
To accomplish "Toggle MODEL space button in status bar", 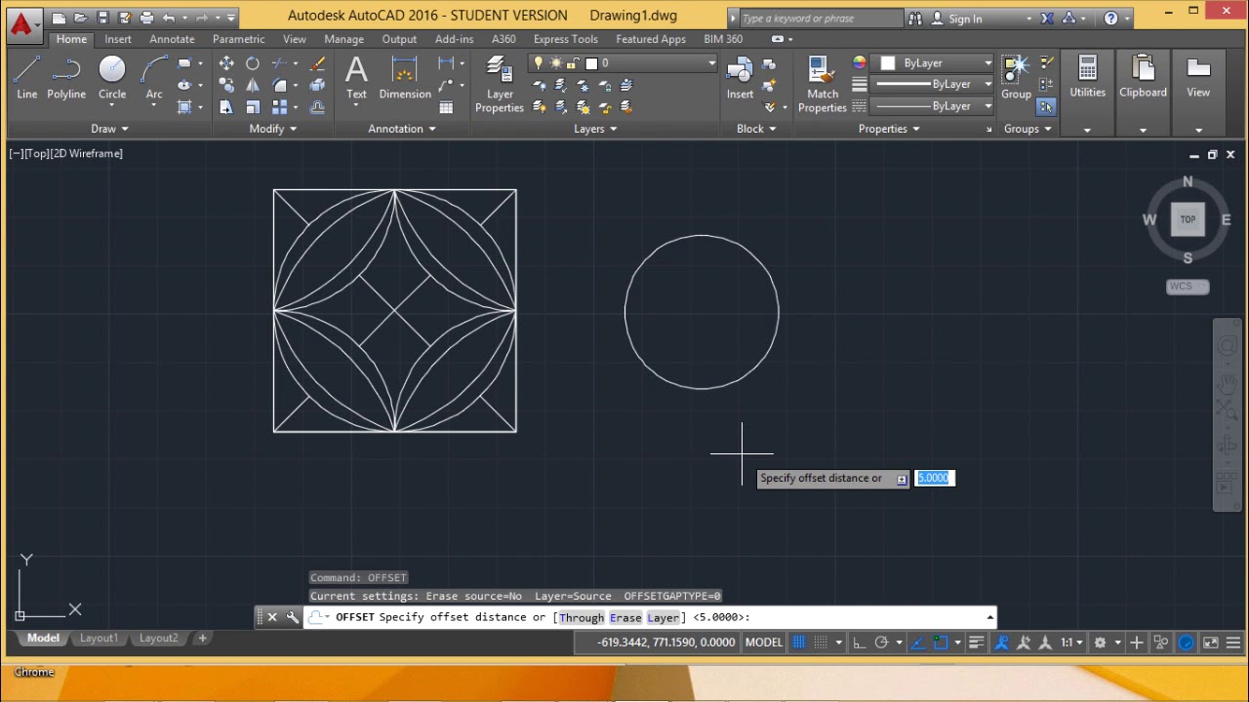I will tap(763, 643).
